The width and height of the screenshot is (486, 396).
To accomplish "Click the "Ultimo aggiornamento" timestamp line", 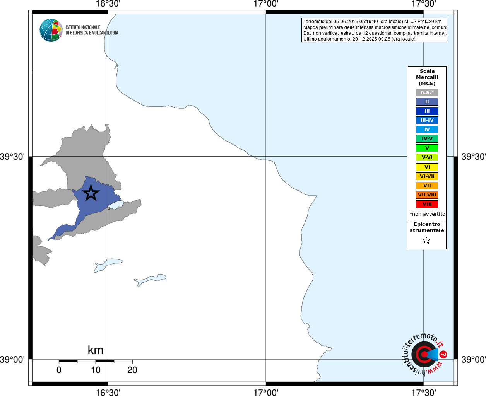I will tap(359, 39).
